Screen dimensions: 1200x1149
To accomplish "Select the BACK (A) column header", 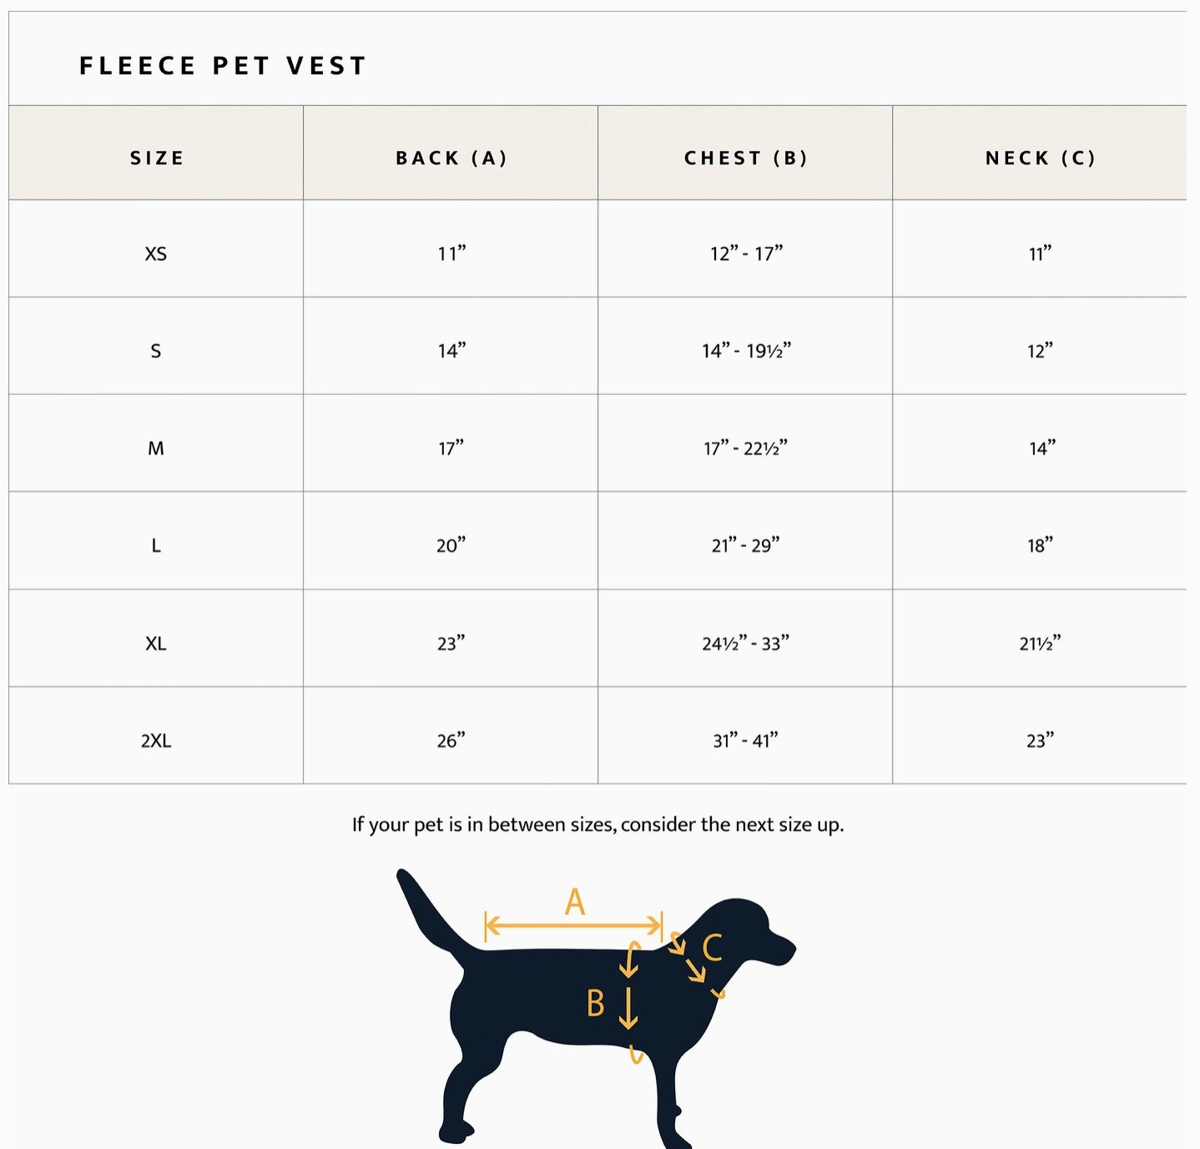I will coord(451,158).
